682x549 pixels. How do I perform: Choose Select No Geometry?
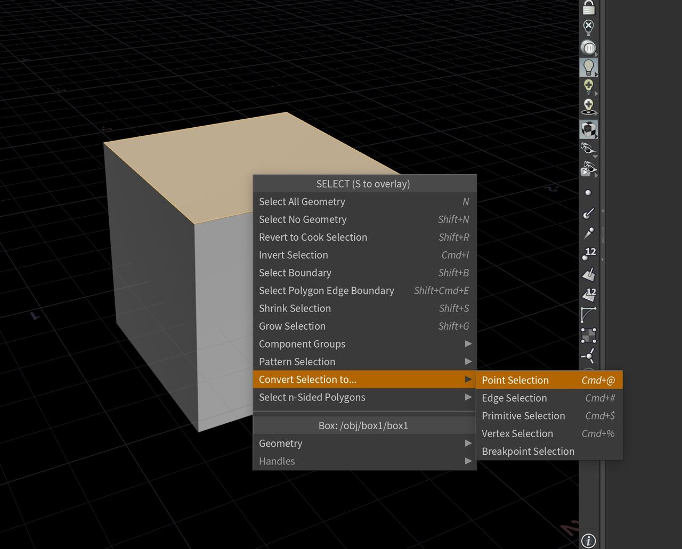click(x=364, y=219)
